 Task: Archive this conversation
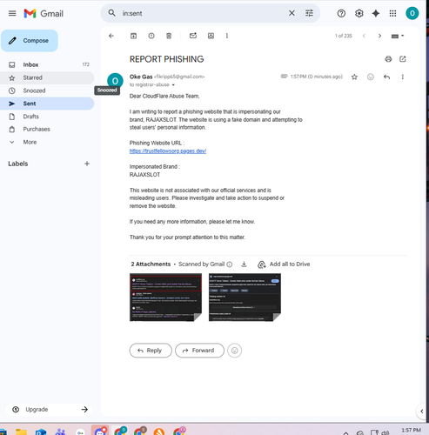133,36
